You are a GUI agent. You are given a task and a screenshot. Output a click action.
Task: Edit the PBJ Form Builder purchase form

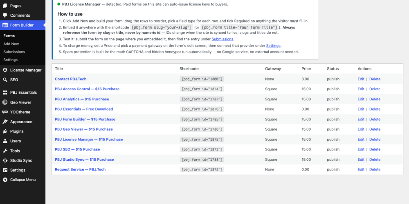pos(361,119)
